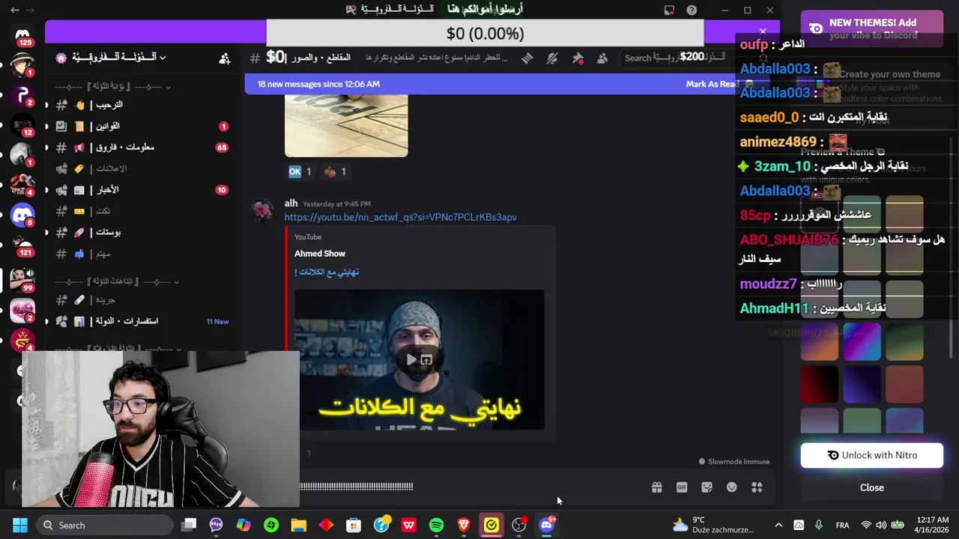The height and width of the screenshot is (539, 959).
Task: Click Ahmed Show channel name in embed
Action: (320, 253)
